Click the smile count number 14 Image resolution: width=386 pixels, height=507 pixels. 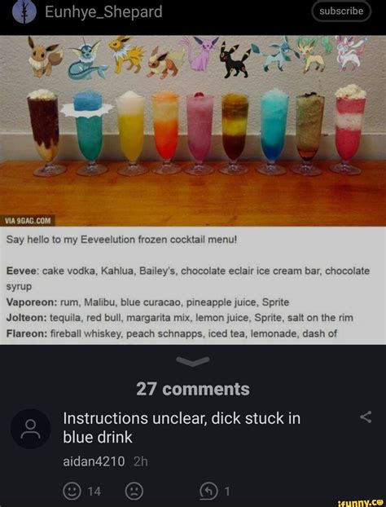(94, 492)
